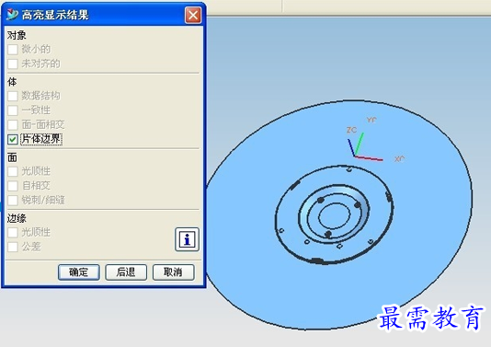Go back with the 后退 button
Screen dimensions: 491x347
(x=126, y=272)
